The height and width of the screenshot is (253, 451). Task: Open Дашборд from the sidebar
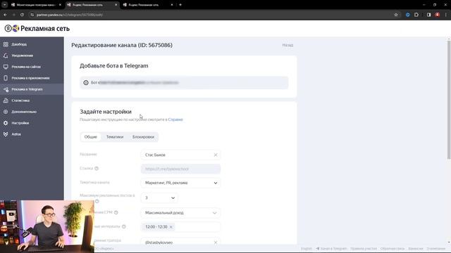19,44
